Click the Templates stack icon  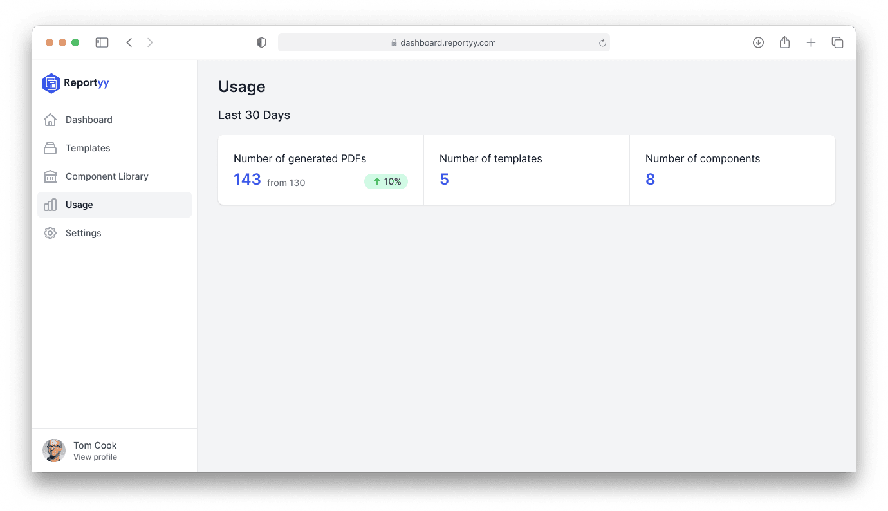(x=50, y=148)
